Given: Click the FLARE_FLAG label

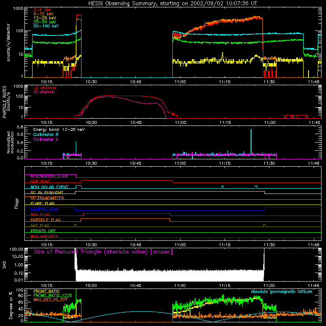Looking at the screenshot, I should pos(42,203).
